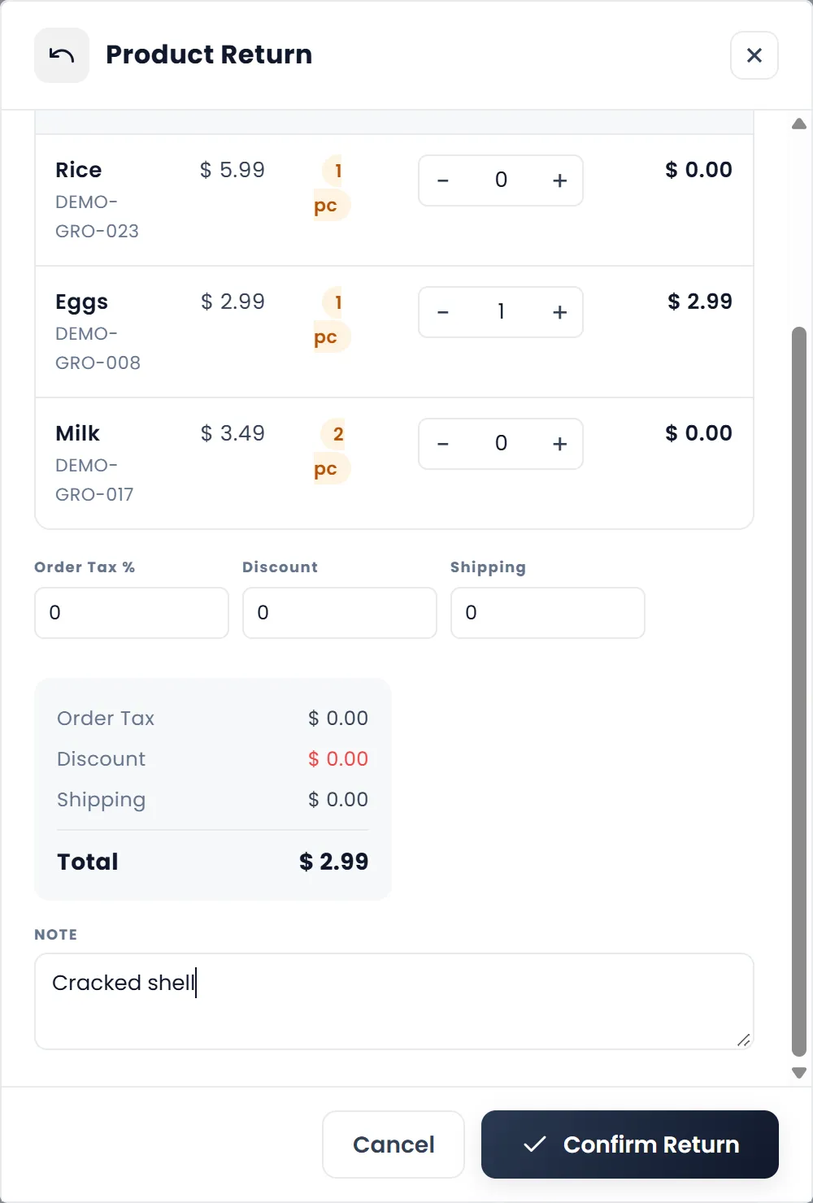The width and height of the screenshot is (813, 1203).
Task: Click the Product Return title
Action: coord(209,54)
